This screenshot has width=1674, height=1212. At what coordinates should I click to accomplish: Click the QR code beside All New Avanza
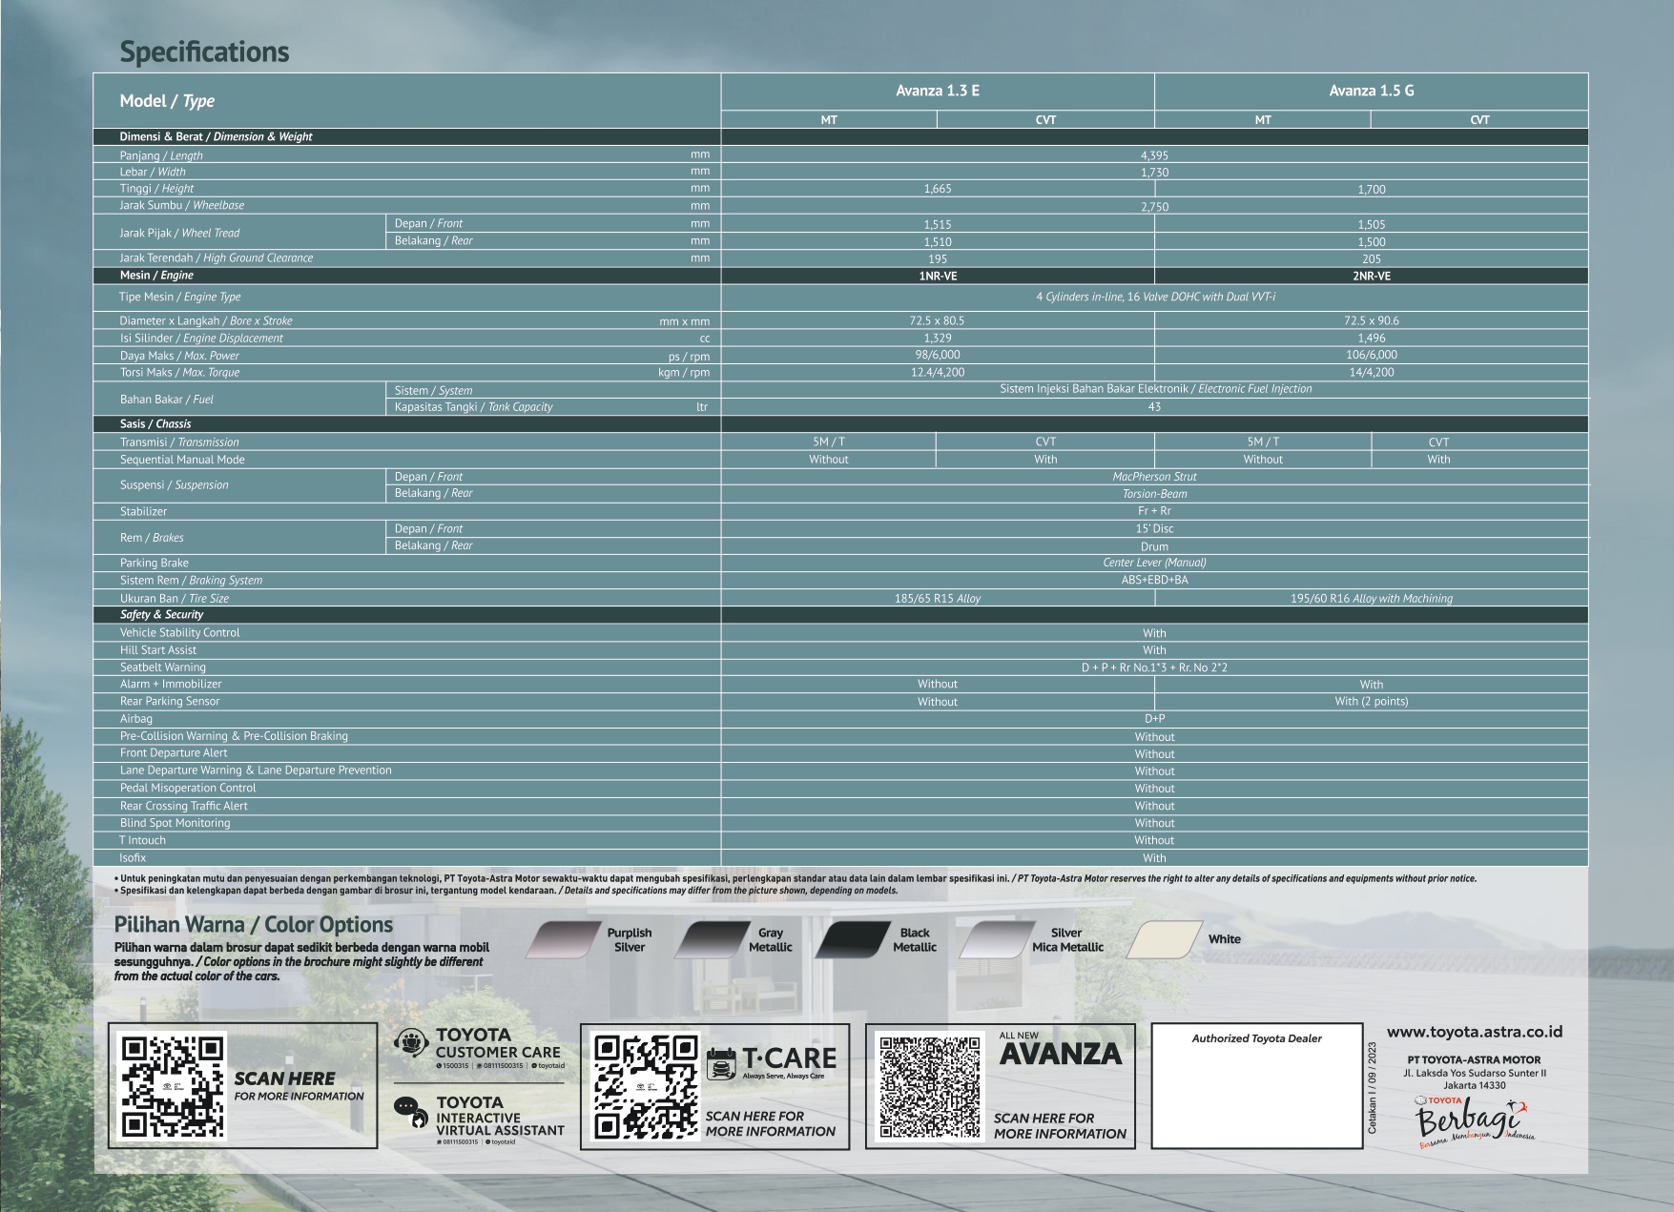click(930, 1087)
